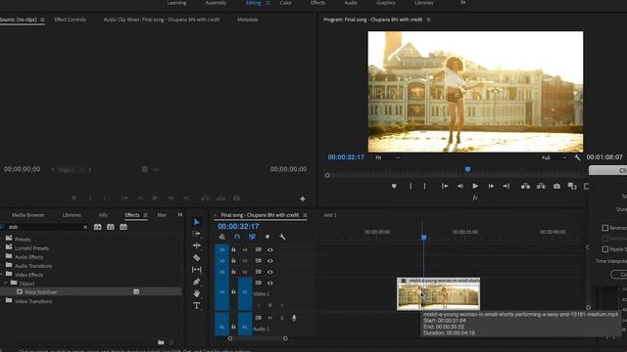The image size is (627, 352).
Task: Select the Ripple Edit tool
Action: pos(196,245)
